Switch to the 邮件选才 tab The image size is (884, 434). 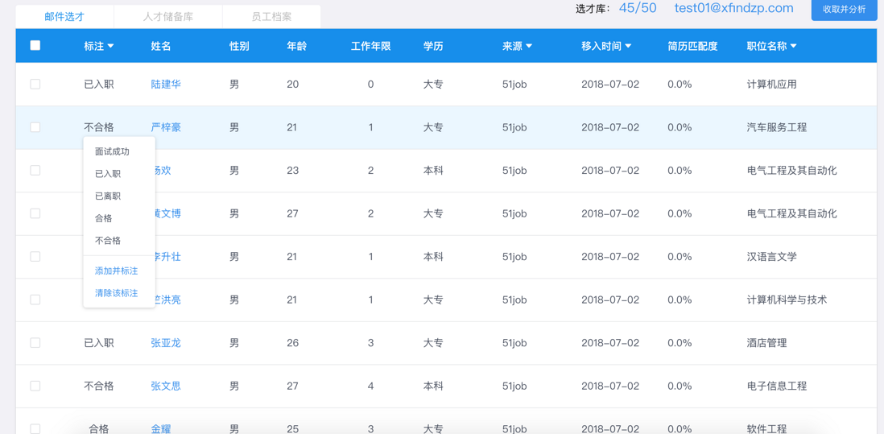click(65, 16)
